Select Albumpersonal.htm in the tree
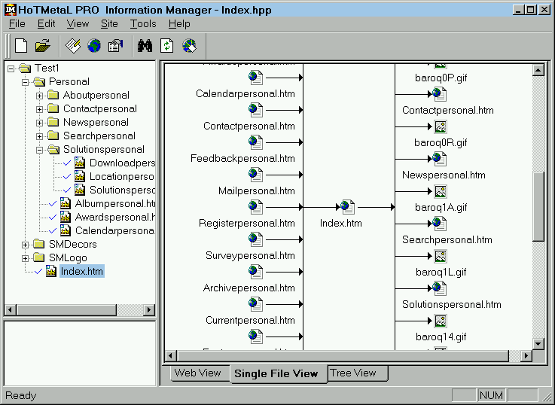The height and width of the screenshot is (405, 555). pos(115,204)
